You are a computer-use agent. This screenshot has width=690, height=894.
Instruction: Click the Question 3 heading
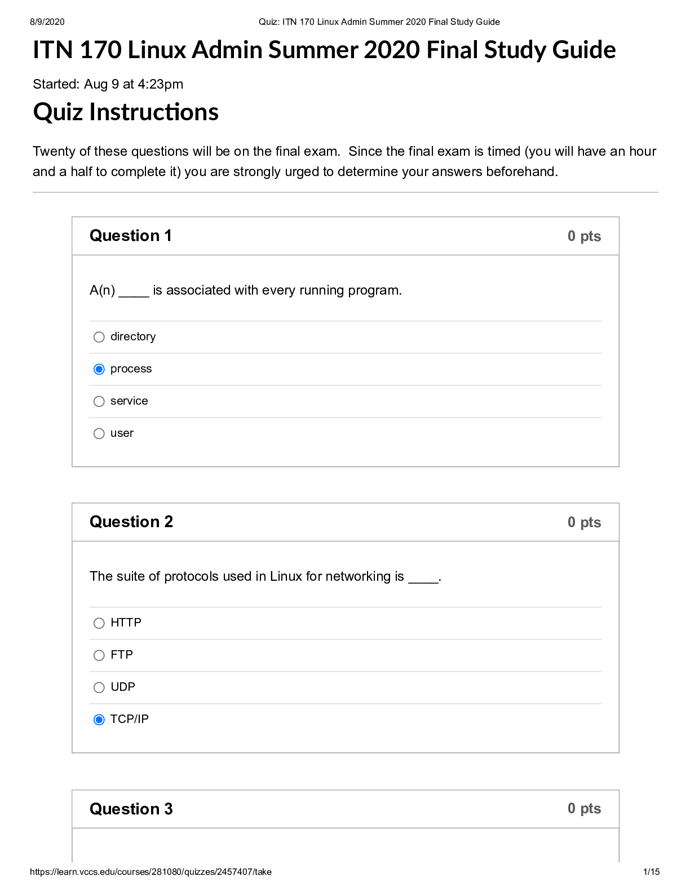(131, 809)
